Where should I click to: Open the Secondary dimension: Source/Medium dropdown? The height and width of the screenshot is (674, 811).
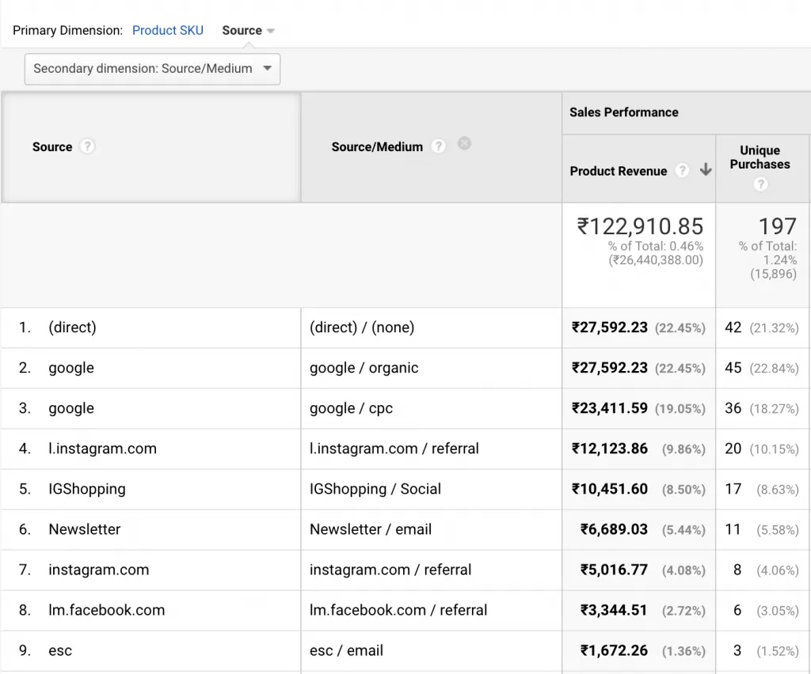tap(152, 69)
